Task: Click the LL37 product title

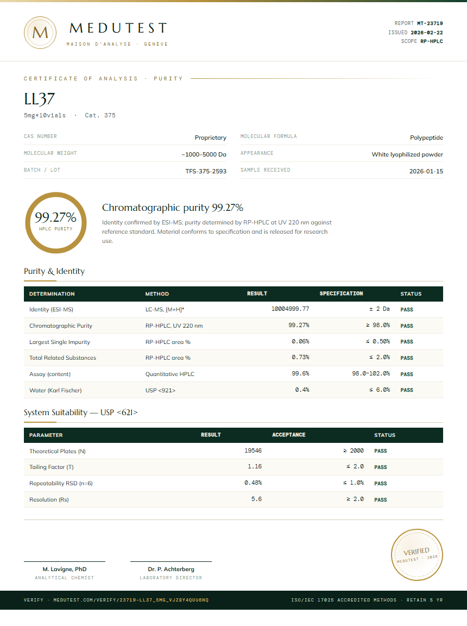Action: click(39, 99)
